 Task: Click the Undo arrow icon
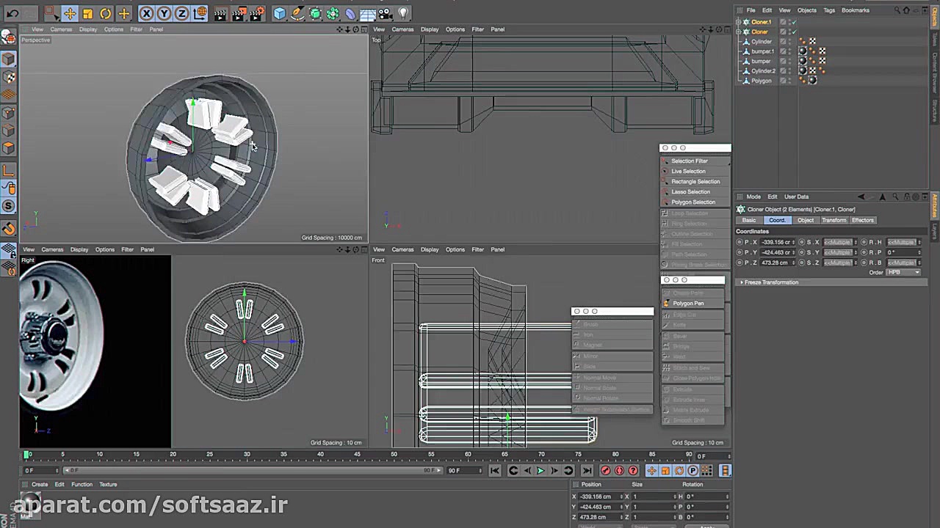12,13
